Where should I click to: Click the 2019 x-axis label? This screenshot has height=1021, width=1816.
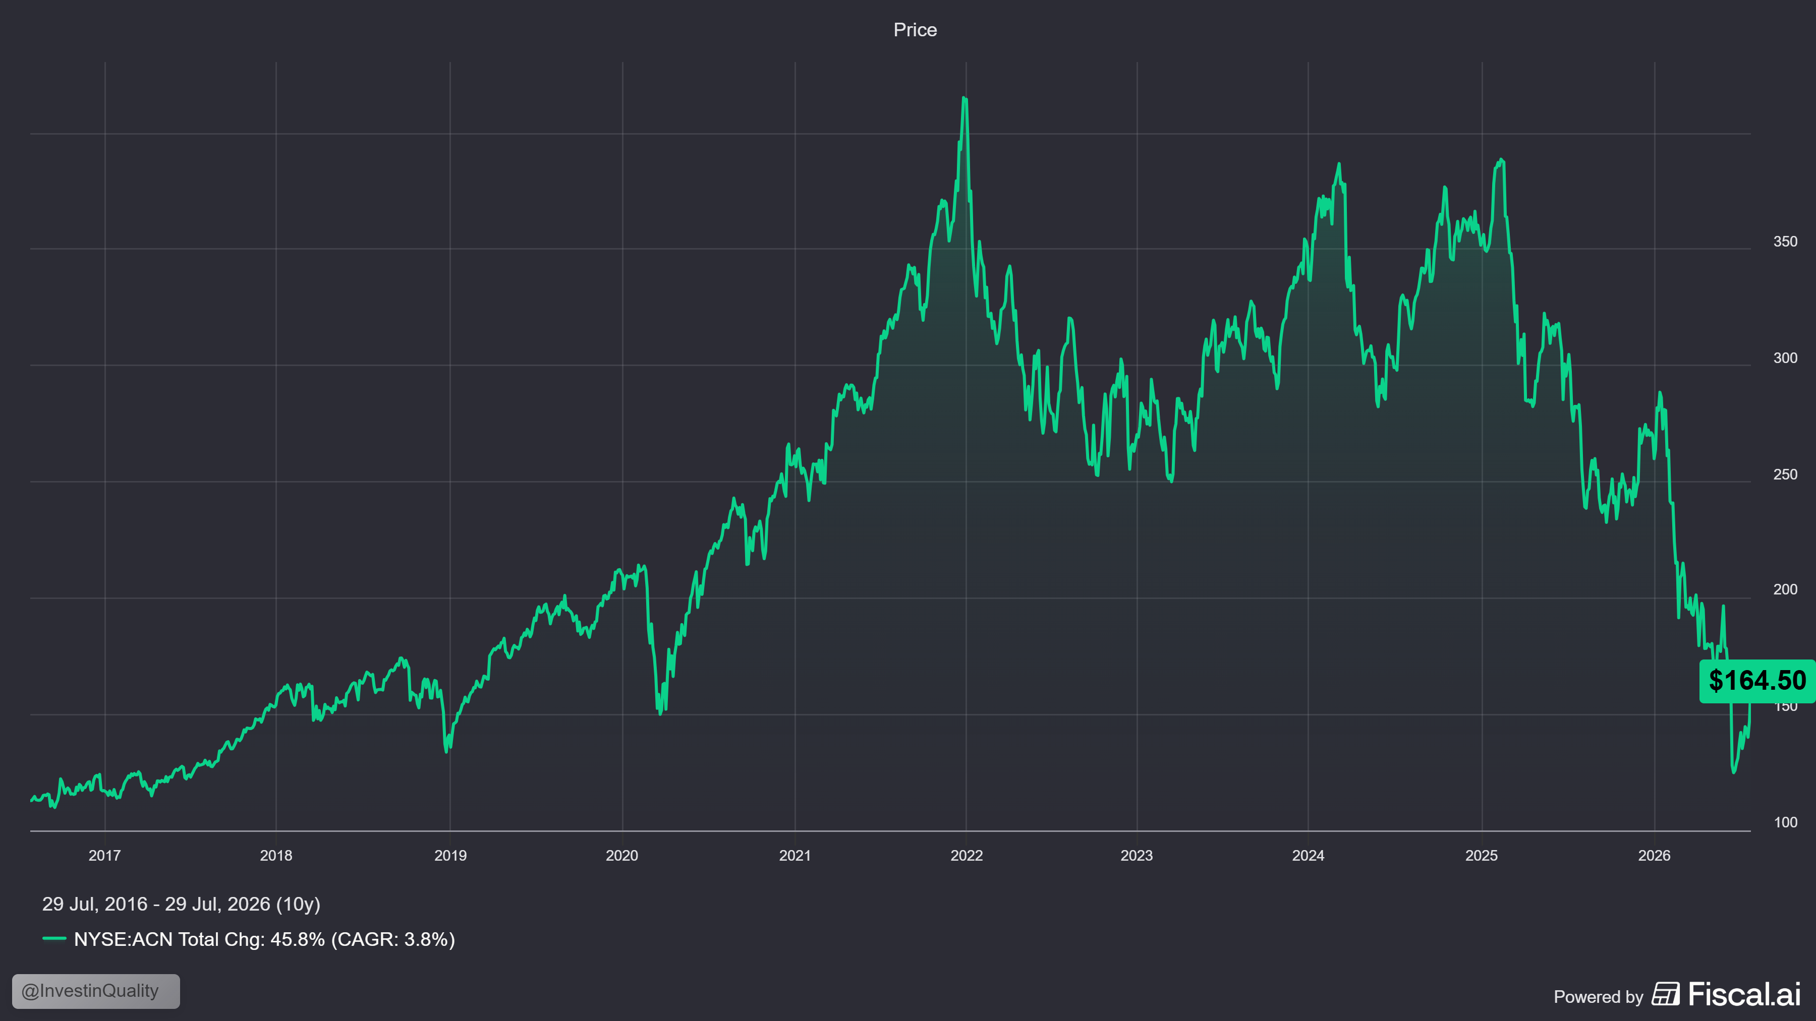450,856
